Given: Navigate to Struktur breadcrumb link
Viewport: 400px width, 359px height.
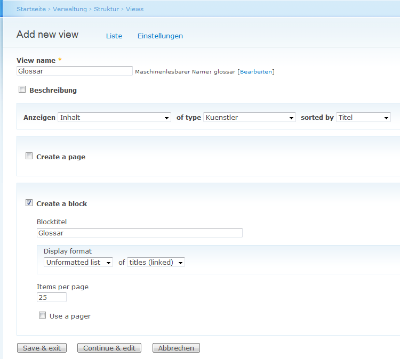Looking at the screenshot, I should [x=106, y=9].
